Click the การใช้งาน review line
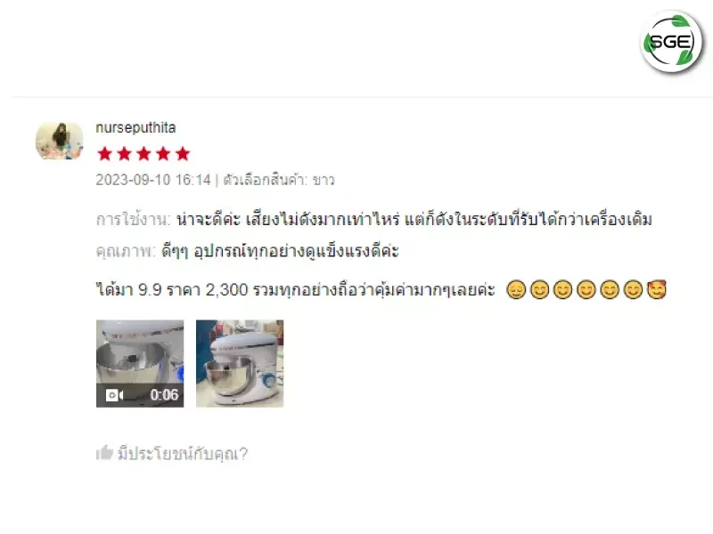 tap(373, 220)
